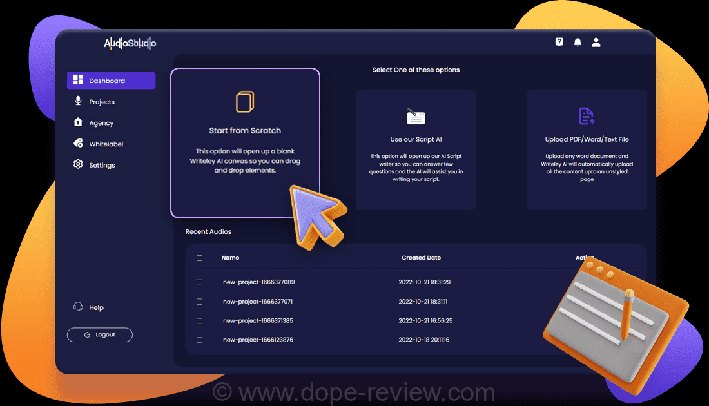Viewport: 709px width, 406px height.
Task: Open the Dashboard menu item
Action: click(111, 81)
